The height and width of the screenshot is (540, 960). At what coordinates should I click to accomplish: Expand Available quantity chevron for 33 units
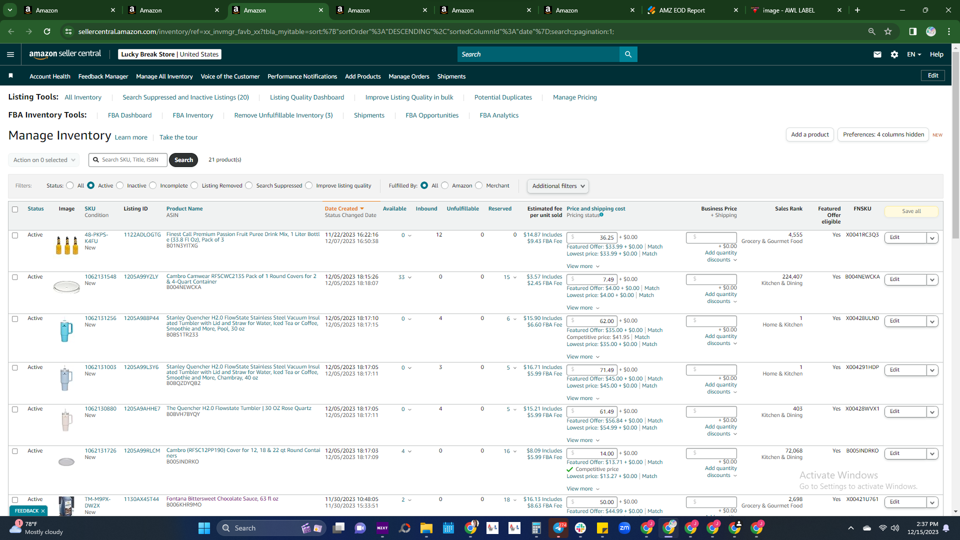click(409, 277)
